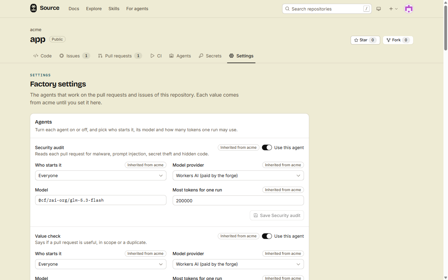Open the purple user avatar menu
The image size is (448, 280).
409,9
